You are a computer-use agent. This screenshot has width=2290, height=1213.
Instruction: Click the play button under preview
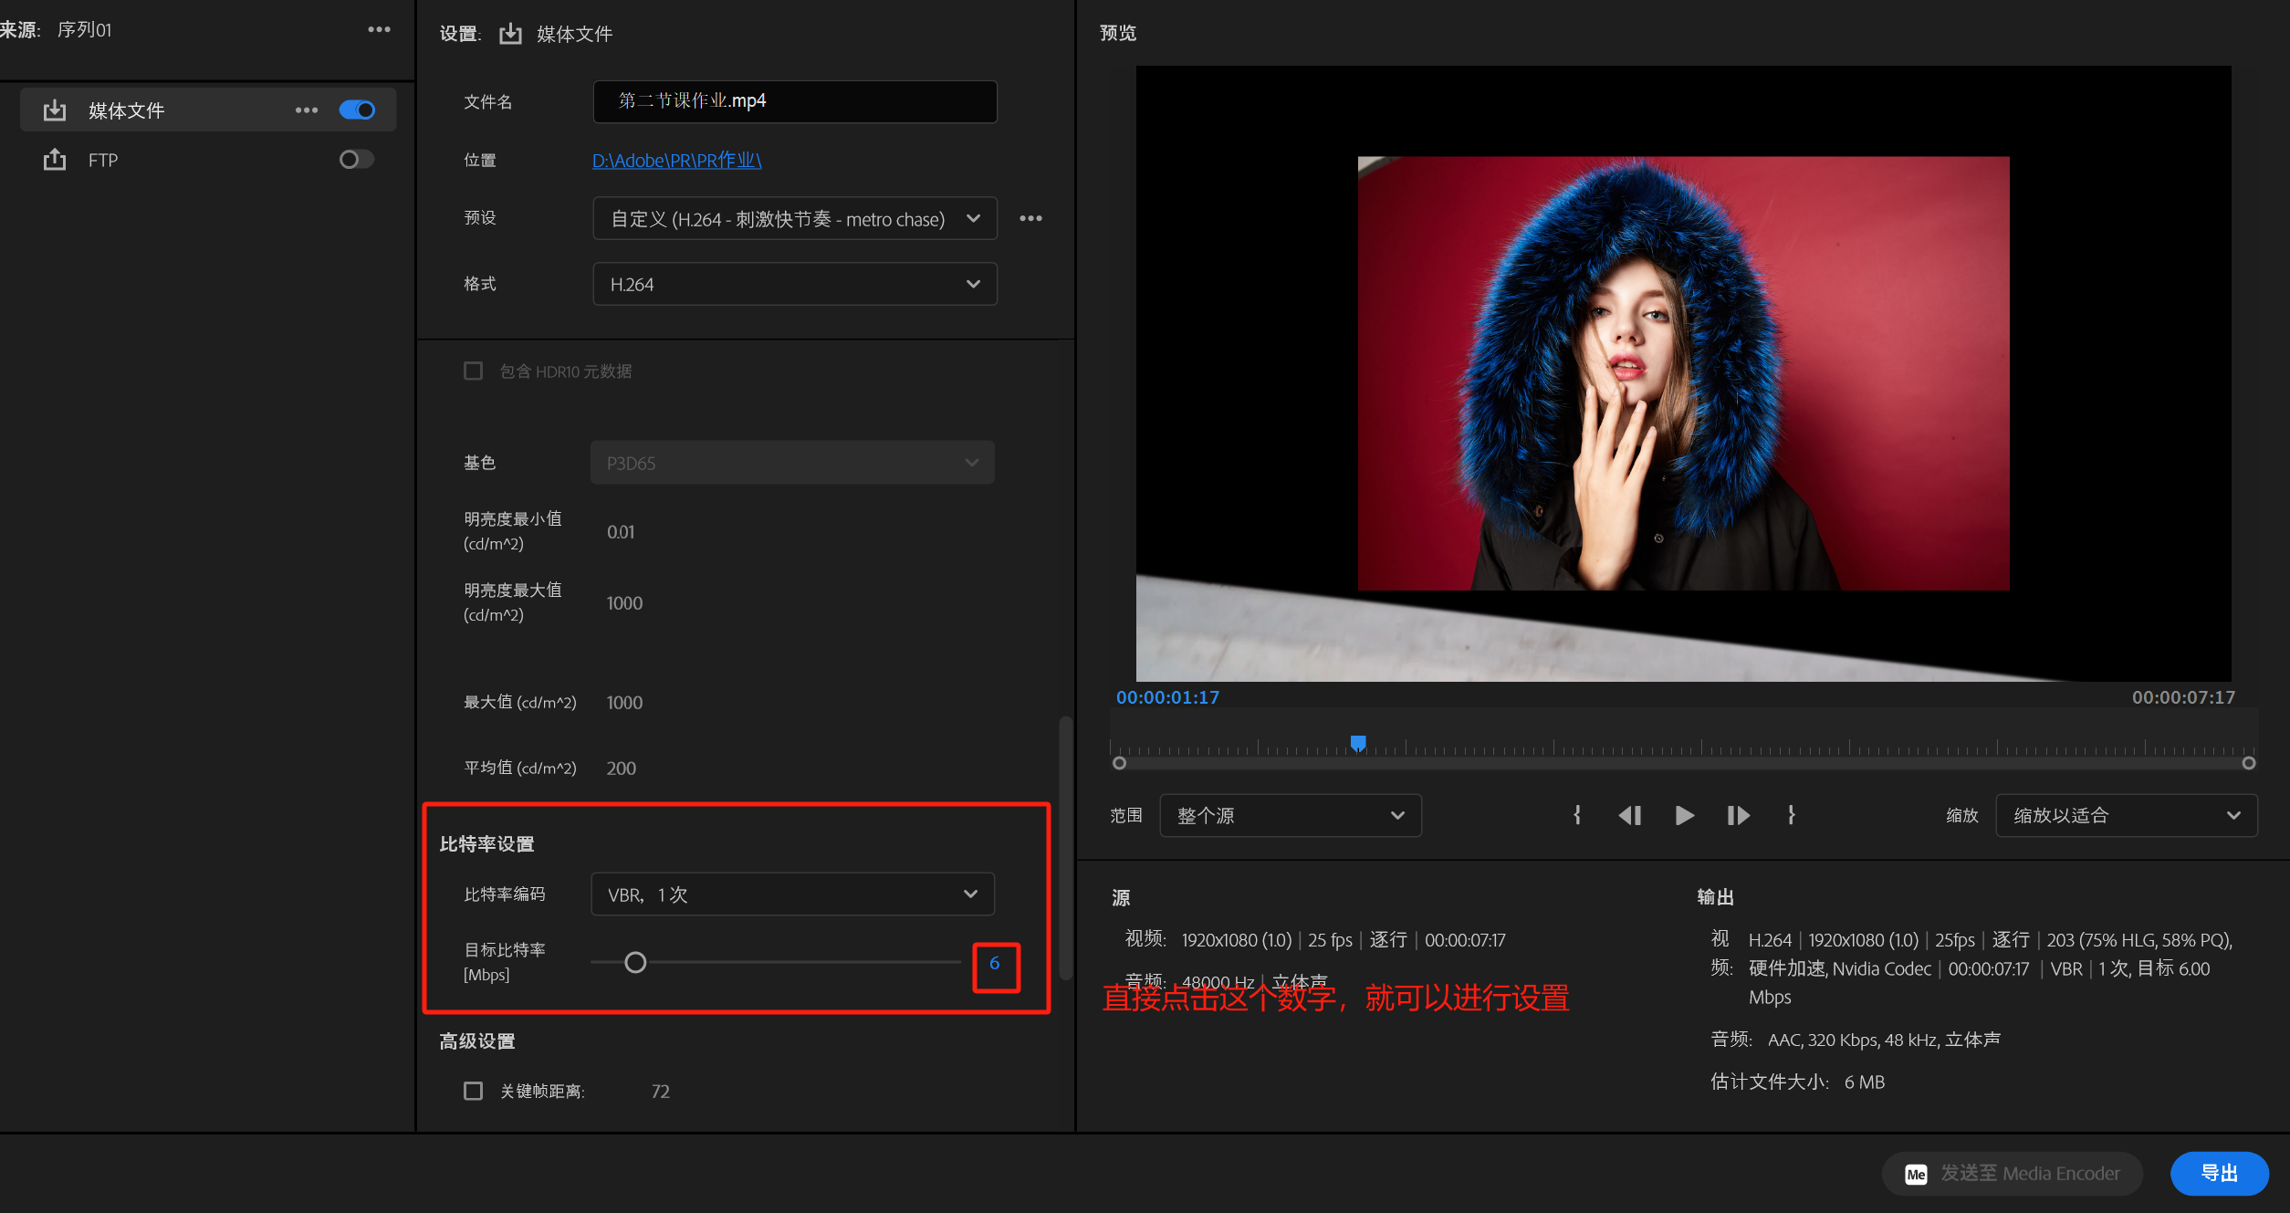[x=1684, y=815]
